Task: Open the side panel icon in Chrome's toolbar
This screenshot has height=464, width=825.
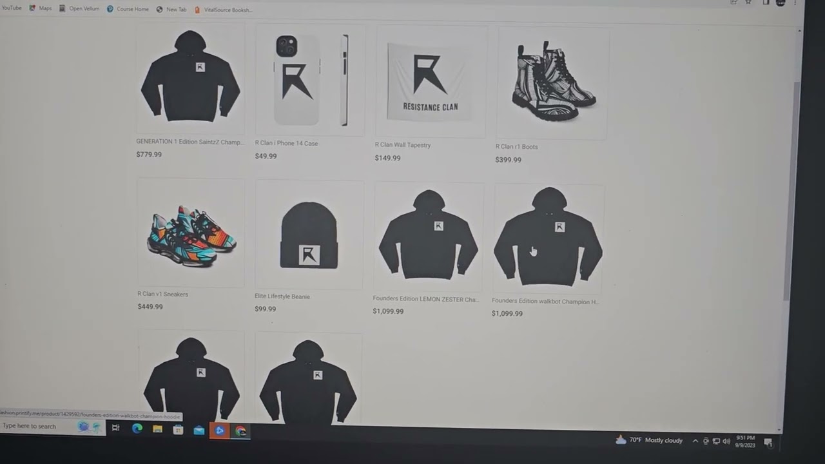Action: click(x=766, y=2)
